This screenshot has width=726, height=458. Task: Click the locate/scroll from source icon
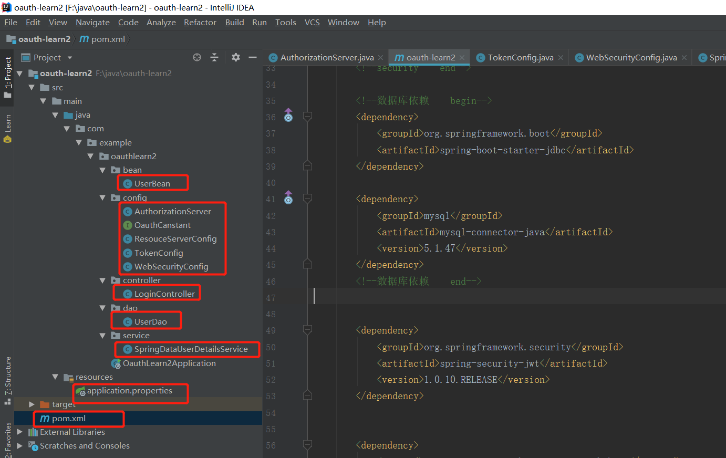click(x=197, y=57)
